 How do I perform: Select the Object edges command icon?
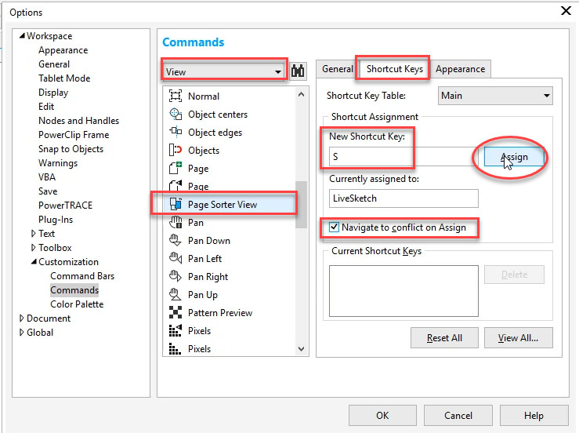[176, 132]
